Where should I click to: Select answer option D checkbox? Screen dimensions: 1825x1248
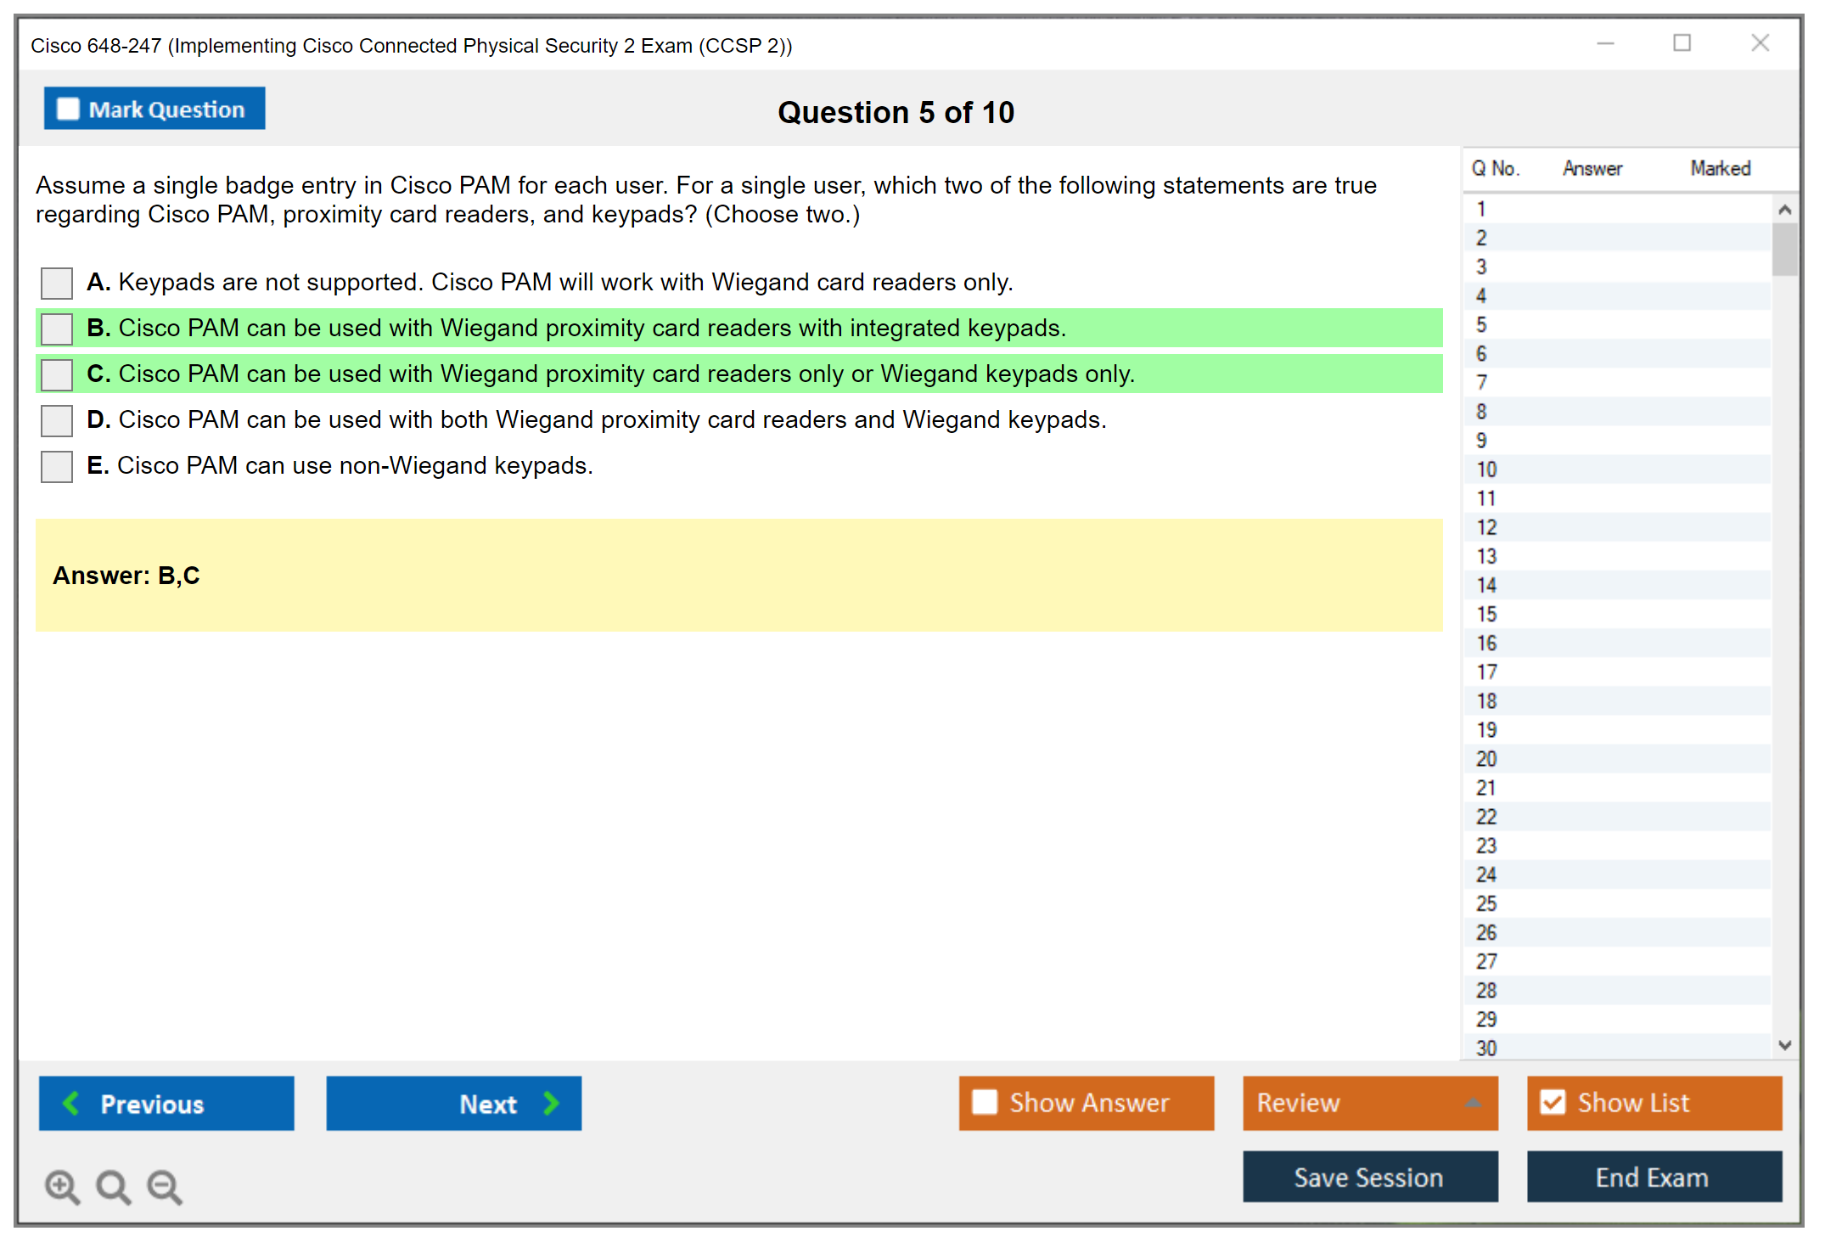click(57, 420)
